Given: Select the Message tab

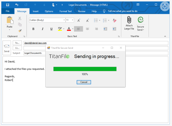Looking at the screenshot, I should click(x=22, y=11).
